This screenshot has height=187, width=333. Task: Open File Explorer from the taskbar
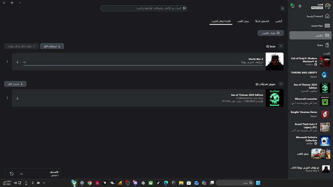click(x=181, y=183)
